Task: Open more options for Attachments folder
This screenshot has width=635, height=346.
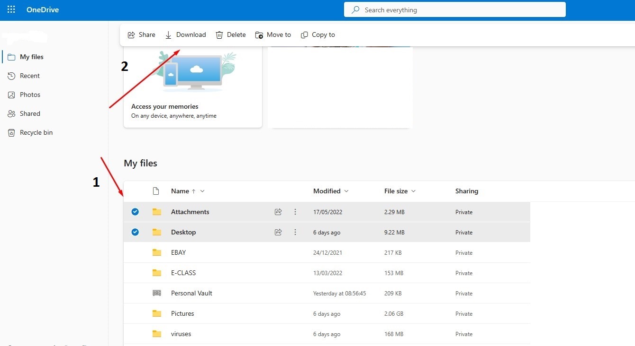Action: (295, 212)
